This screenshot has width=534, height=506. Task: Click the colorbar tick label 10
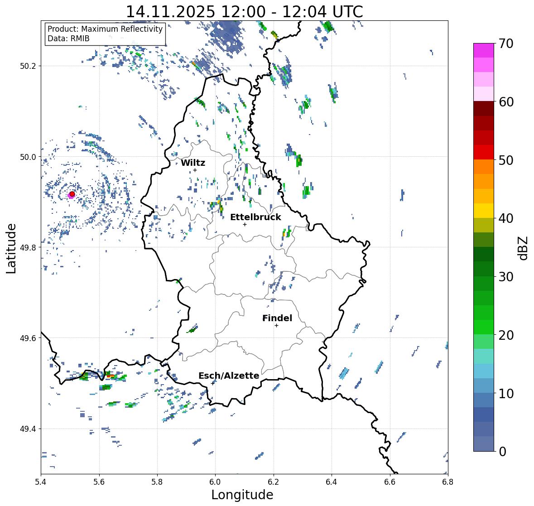pos(506,394)
